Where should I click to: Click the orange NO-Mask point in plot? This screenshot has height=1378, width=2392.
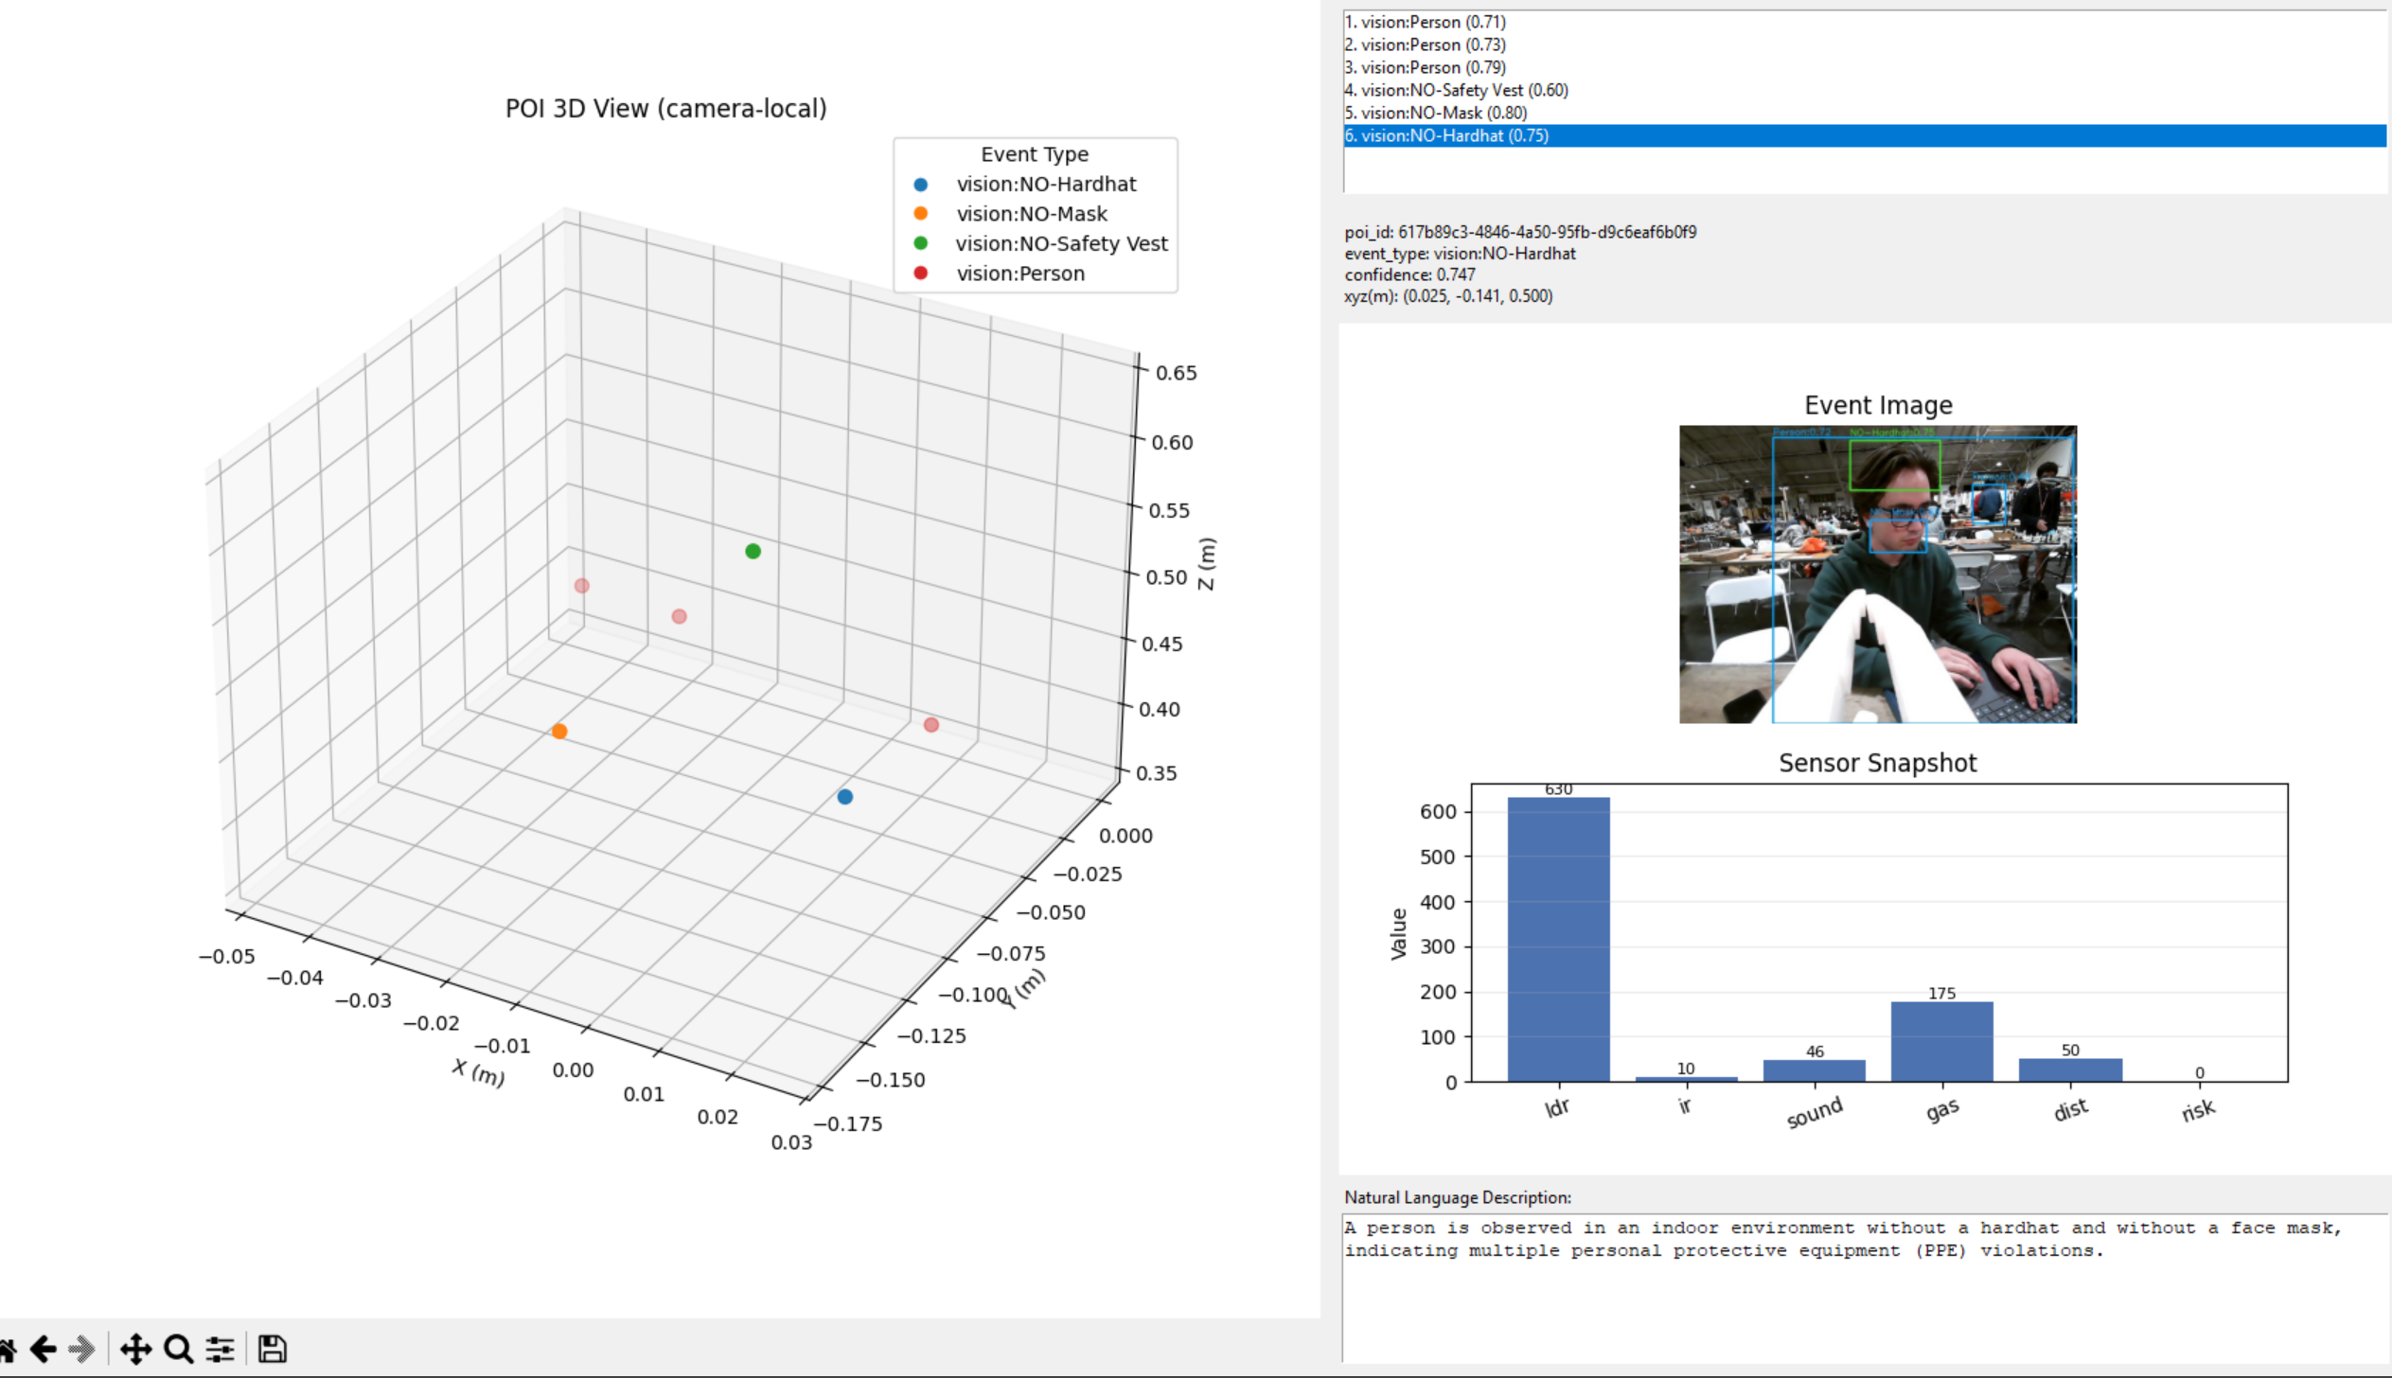click(x=559, y=731)
